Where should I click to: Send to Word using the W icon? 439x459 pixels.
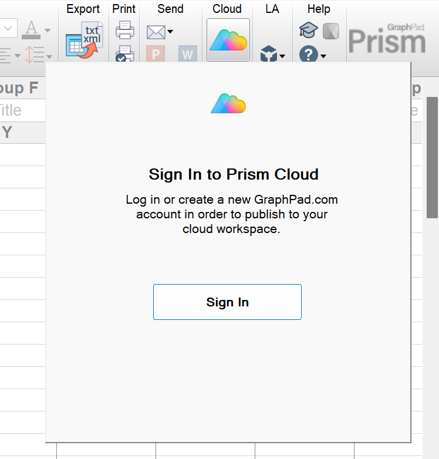pyautogui.click(x=187, y=55)
